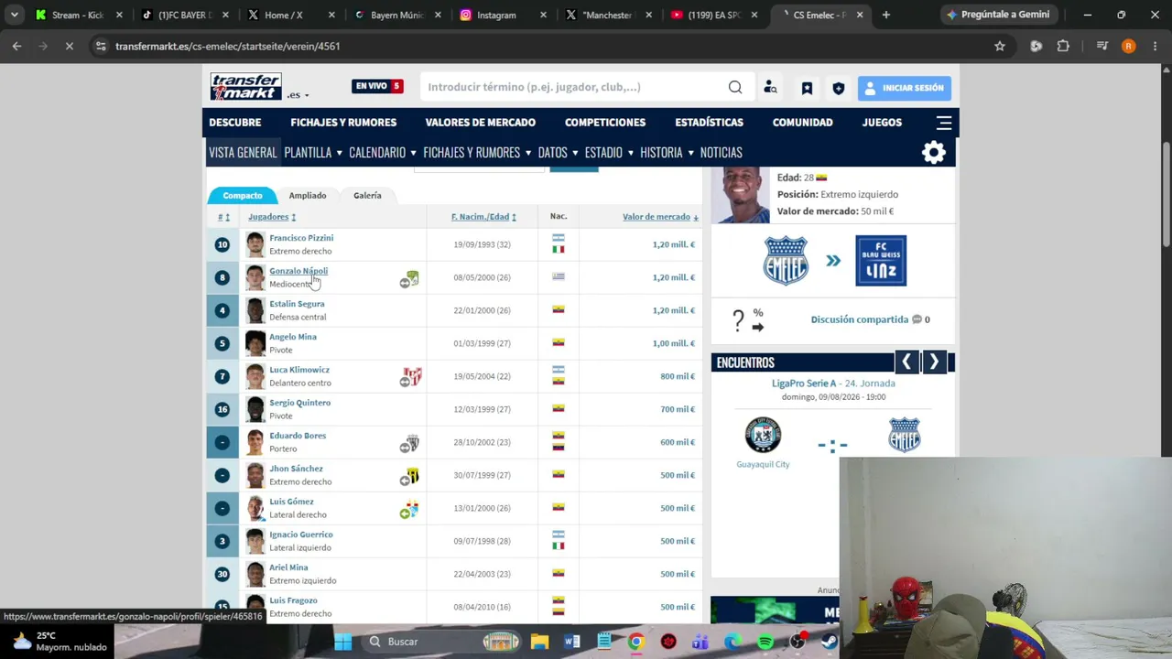Switch to the Ampliado view tab

308,196
